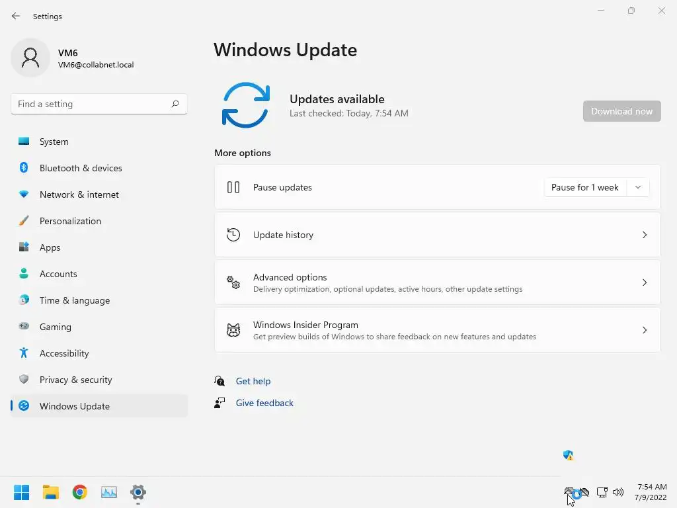Click the Apps grid icon
This screenshot has height=508, width=677.
click(24, 247)
